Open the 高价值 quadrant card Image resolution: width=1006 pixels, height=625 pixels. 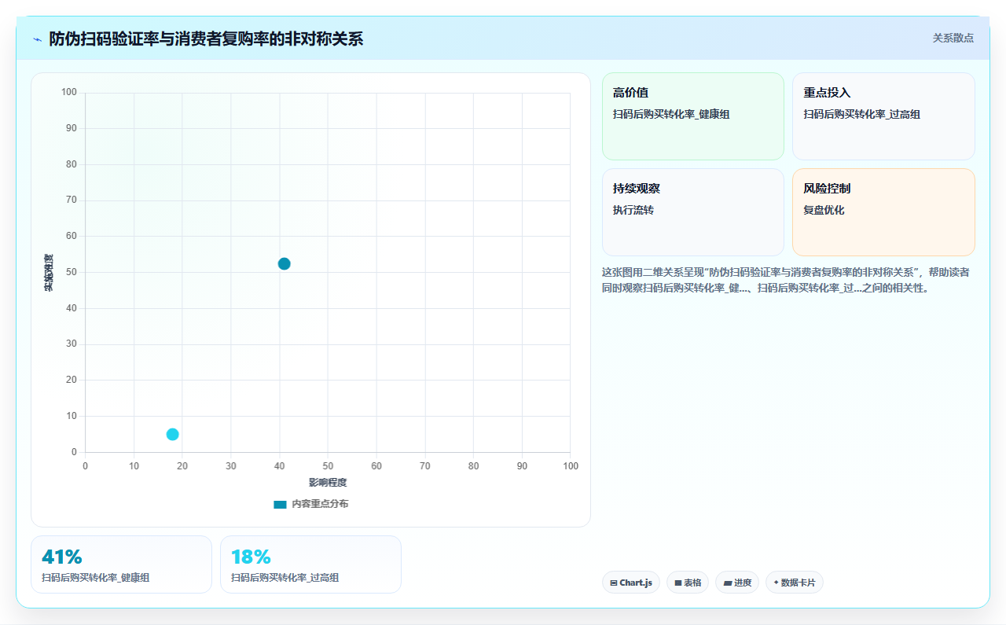pyautogui.click(x=693, y=116)
